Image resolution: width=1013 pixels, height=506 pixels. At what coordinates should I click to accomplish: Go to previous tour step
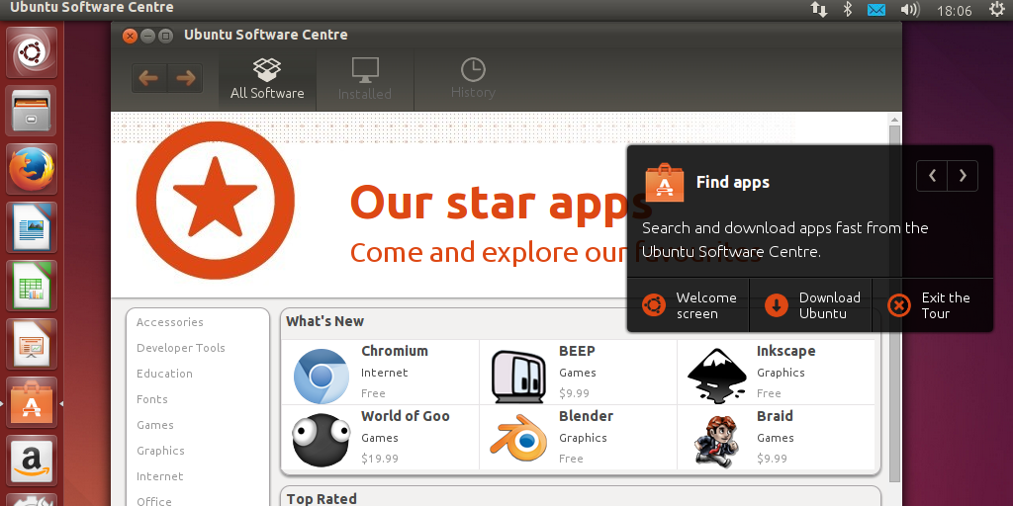coord(932,176)
